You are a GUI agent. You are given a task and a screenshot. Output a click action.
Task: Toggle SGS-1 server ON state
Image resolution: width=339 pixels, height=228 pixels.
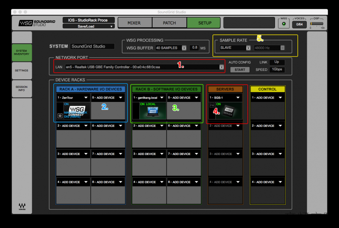click(x=218, y=104)
